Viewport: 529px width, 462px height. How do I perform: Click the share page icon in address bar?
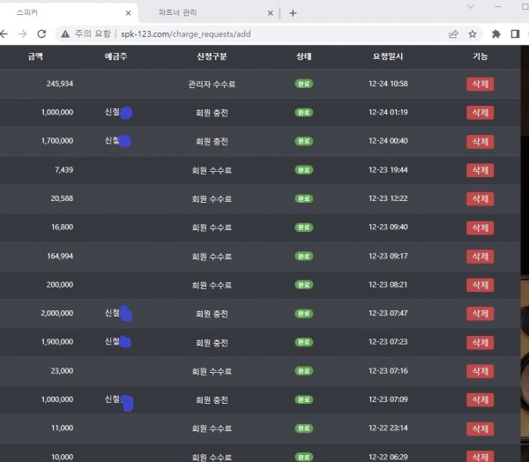(x=453, y=34)
